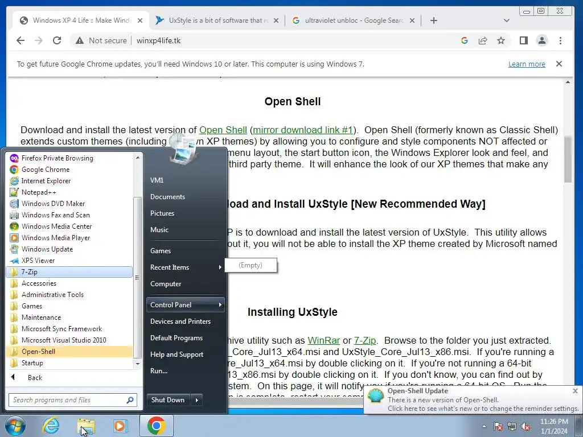Image resolution: width=583 pixels, height=437 pixels.
Task: Open Internet Explorer in the Start menu list
Action: 69,181
